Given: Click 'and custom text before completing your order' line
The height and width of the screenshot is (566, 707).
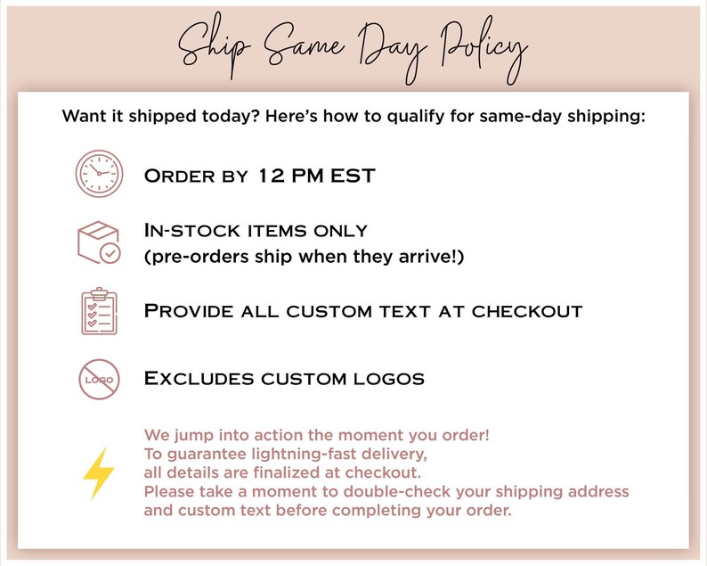Looking at the screenshot, I should pos(328,511).
